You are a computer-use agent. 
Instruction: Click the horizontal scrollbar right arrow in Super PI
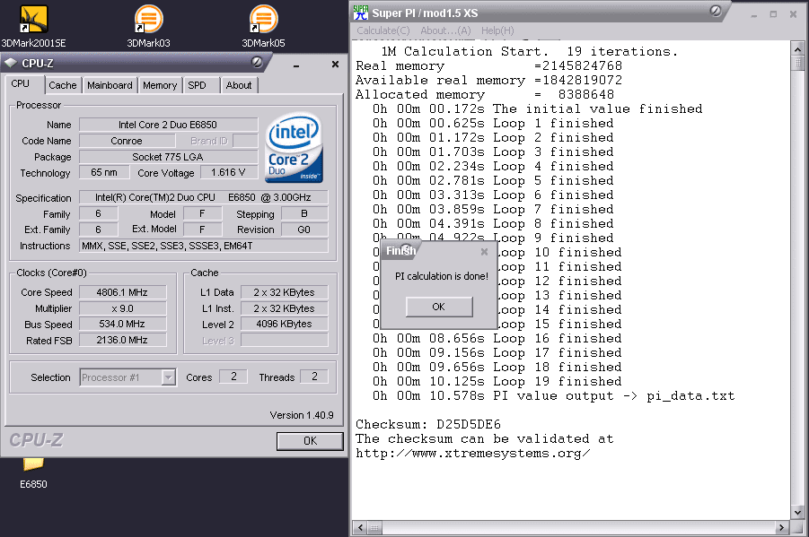click(782, 528)
